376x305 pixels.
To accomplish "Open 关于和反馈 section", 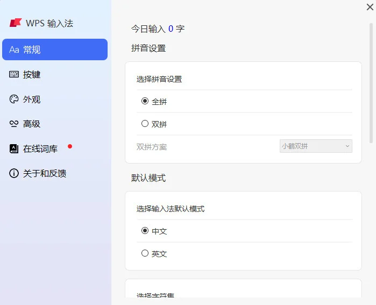I will [55, 173].
